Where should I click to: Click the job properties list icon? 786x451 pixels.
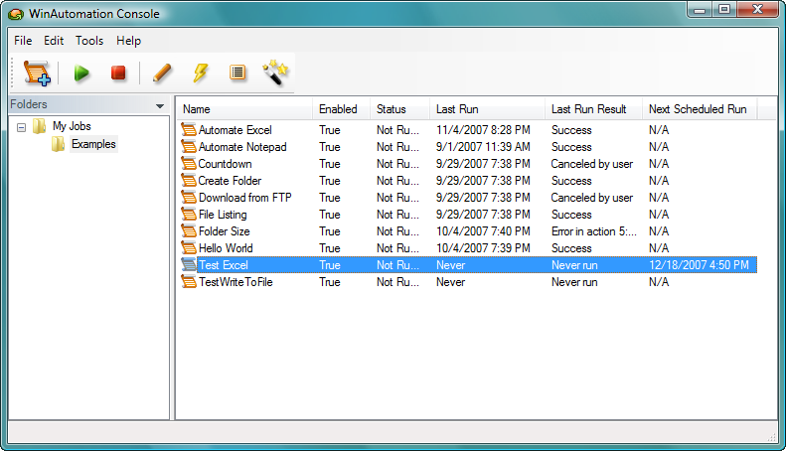pyautogui.click(x=237, y=74)
